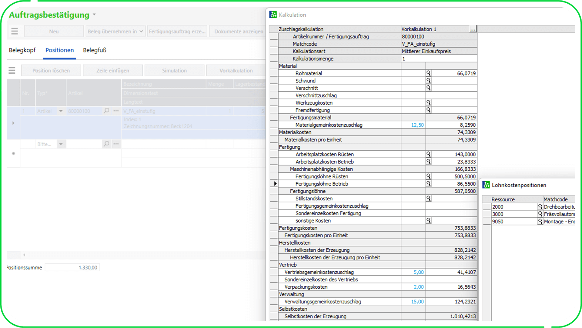
Task: Click the Vertriebsgemeinkostenzuschlag percentage 5,00
Action: point(419,272)
